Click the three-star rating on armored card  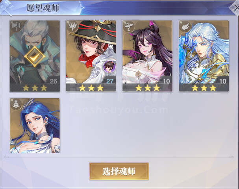coord(204,88)
